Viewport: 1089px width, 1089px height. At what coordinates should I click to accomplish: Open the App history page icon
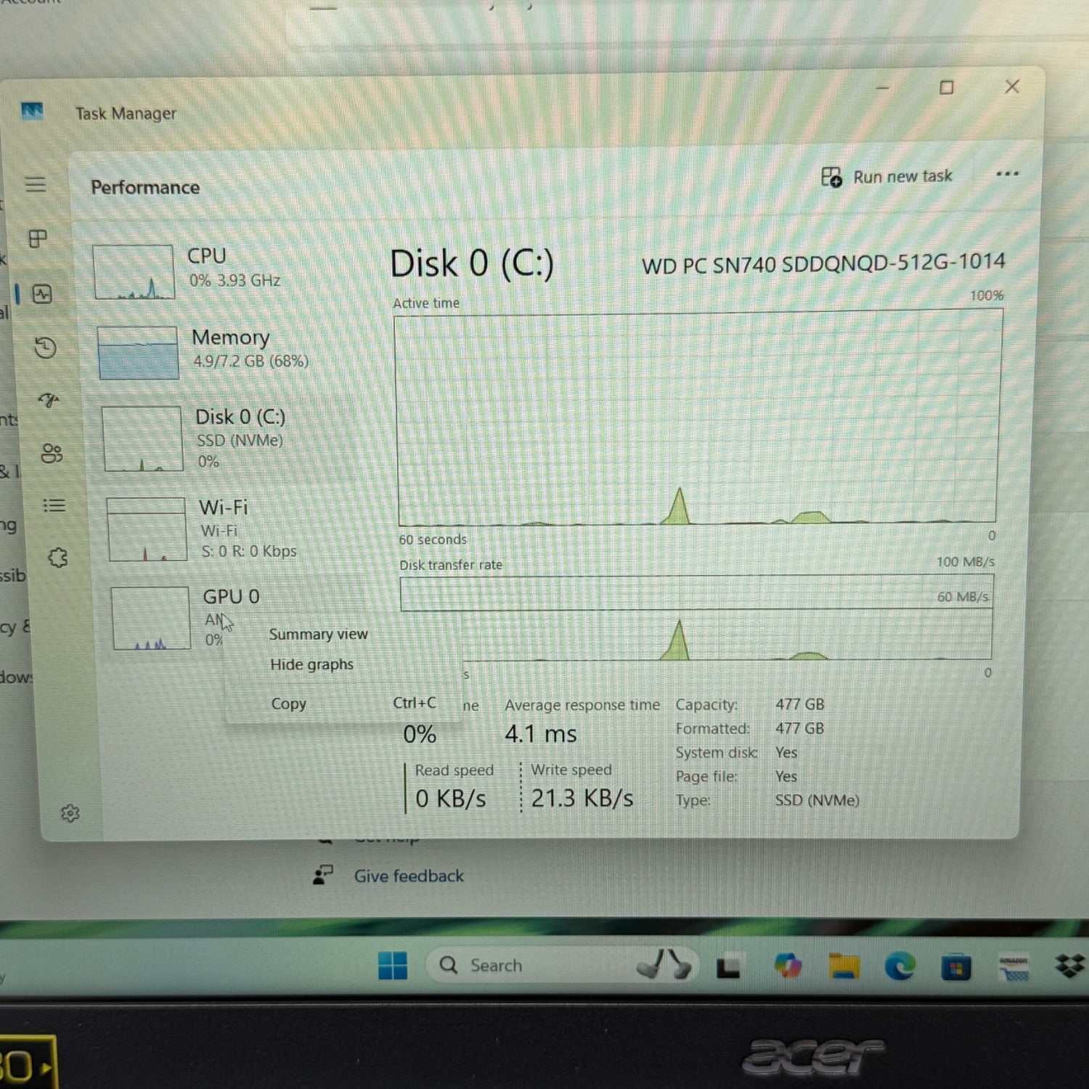pyautogui.click(x=45, y=348)
